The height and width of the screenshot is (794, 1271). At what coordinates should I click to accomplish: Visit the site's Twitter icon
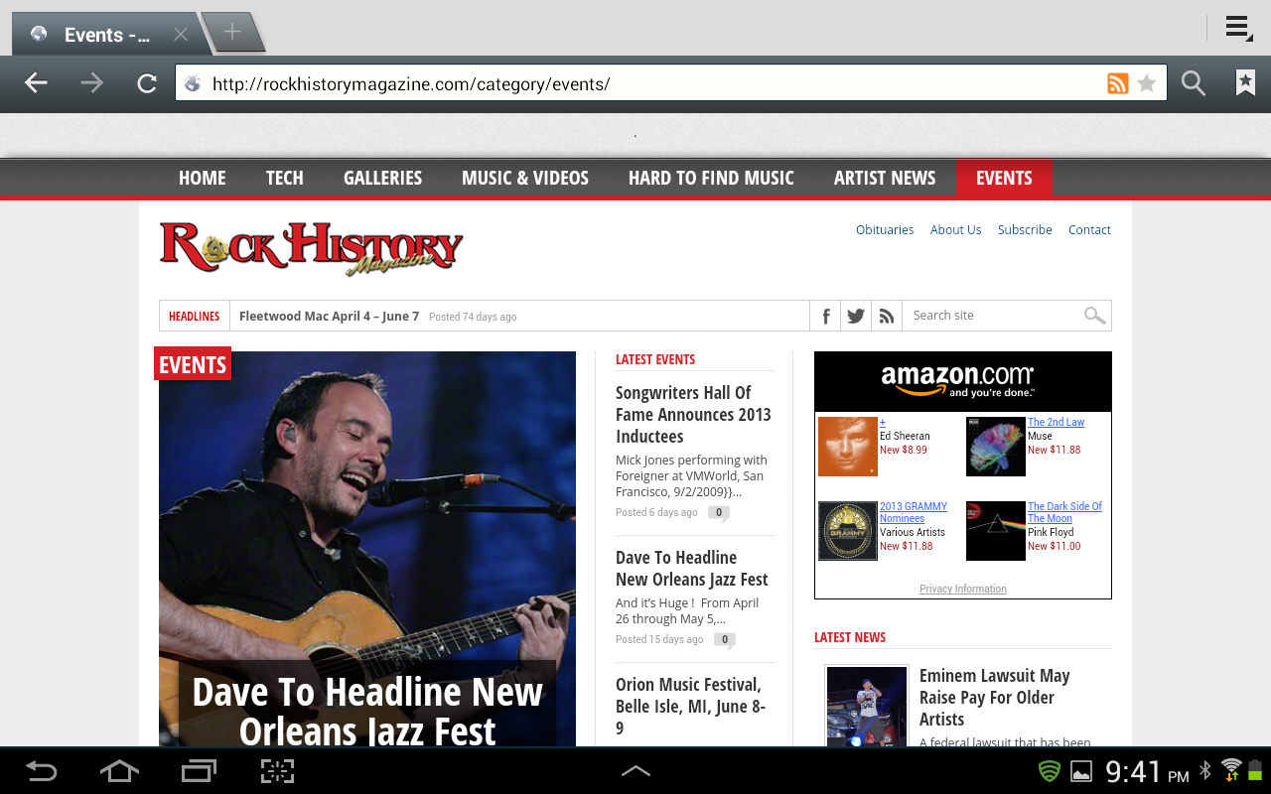[x=856, y=316]
